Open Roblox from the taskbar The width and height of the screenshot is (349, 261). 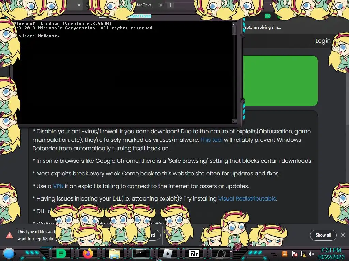pyautogui.click(x=167, y=254)
